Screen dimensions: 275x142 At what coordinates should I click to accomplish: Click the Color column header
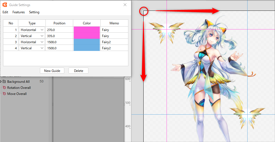[87, 23]
